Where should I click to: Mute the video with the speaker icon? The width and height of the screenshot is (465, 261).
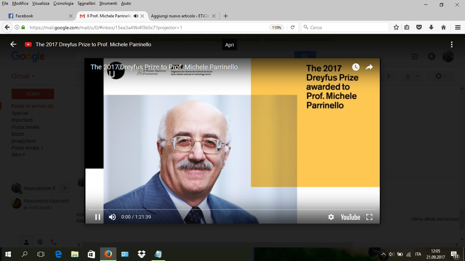(x=112, y=217)
